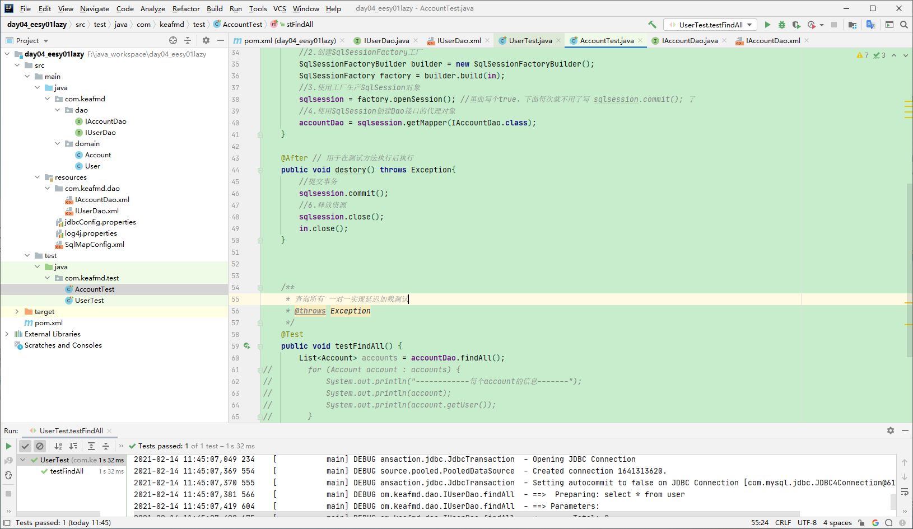The height and width of the screenshot is (529, 913).
Task: Open the Refactor menu
Action: [x=186, y=8]
